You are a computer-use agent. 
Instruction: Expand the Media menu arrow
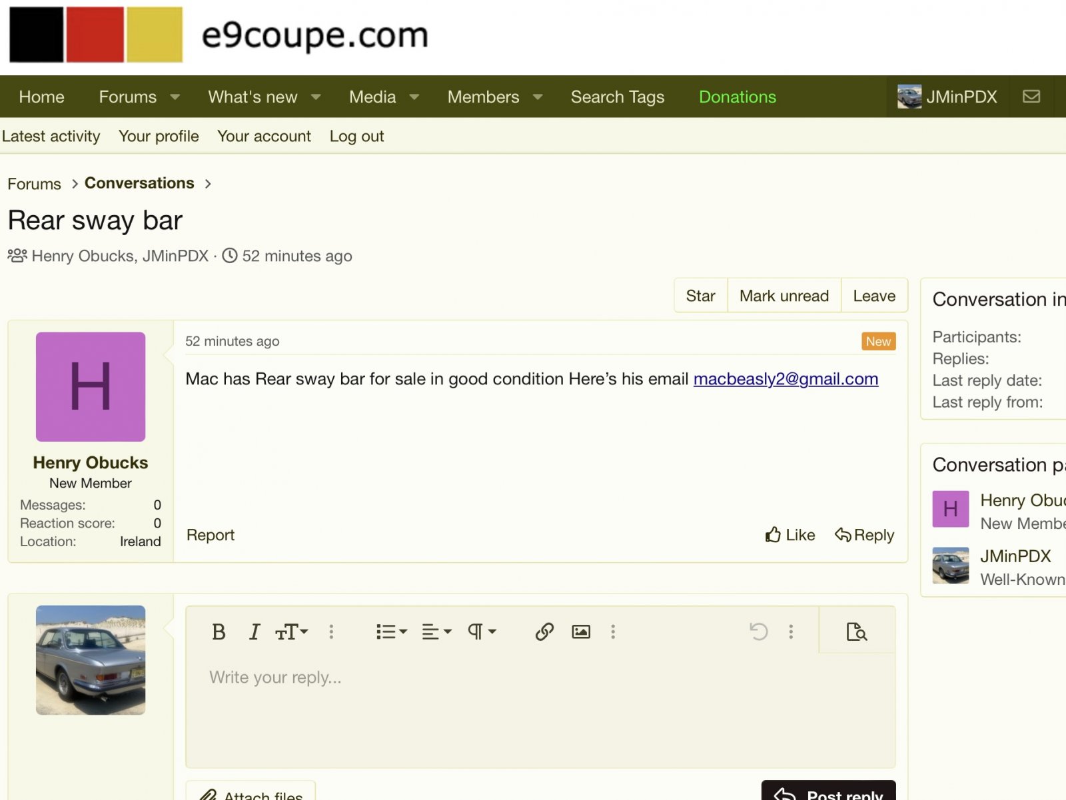click(414, 97)
